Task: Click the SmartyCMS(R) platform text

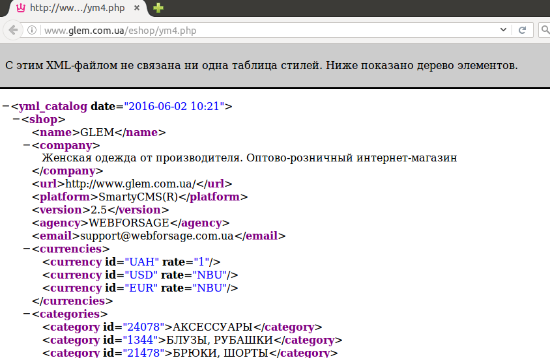Action: pos(139,197)
